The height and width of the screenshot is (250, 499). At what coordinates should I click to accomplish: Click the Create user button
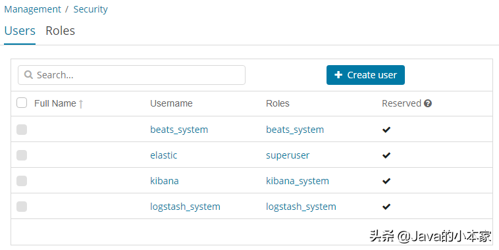(x=365, y=75)
